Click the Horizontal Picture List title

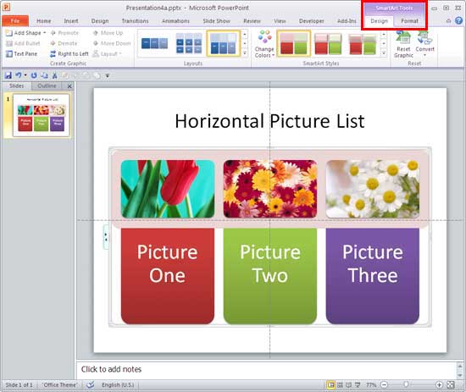click(269, 121)
